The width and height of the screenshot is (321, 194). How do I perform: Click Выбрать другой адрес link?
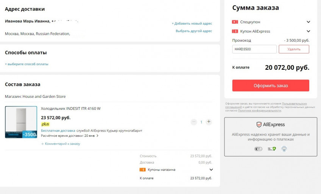point(194,31)
